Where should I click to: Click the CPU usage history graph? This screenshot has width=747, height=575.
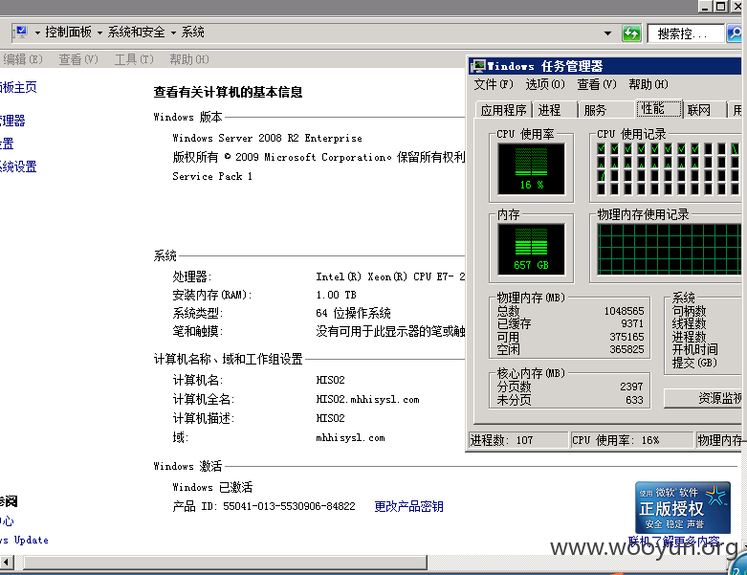[x=670, y=168]
